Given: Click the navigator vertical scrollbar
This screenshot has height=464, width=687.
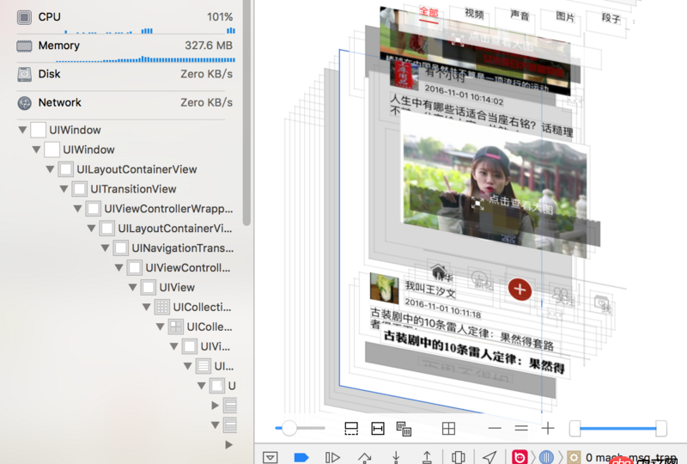Looking at the screenshot, I should [246, 113].
